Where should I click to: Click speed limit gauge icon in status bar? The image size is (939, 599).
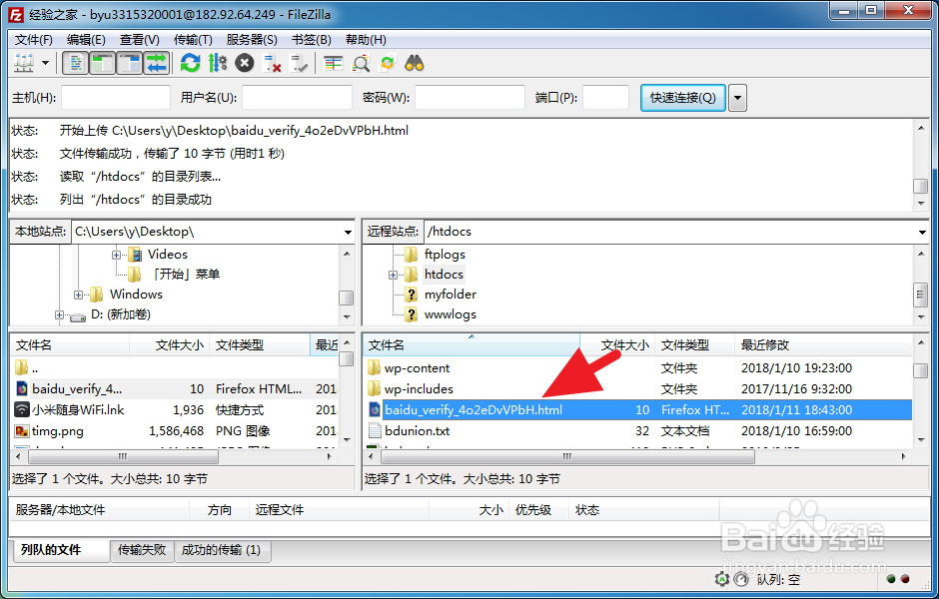[741, 579]
